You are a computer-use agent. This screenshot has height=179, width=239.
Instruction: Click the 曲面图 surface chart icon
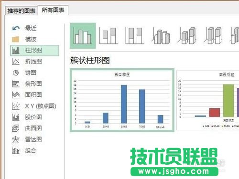[x=16, y=128]
